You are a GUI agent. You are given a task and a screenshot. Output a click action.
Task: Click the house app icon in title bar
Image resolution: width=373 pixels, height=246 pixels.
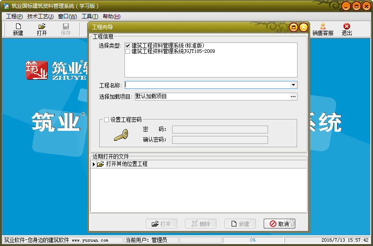coord(6,6)
